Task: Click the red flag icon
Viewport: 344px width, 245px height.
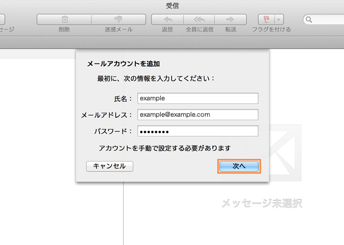Action: click(x=266, y=19)
